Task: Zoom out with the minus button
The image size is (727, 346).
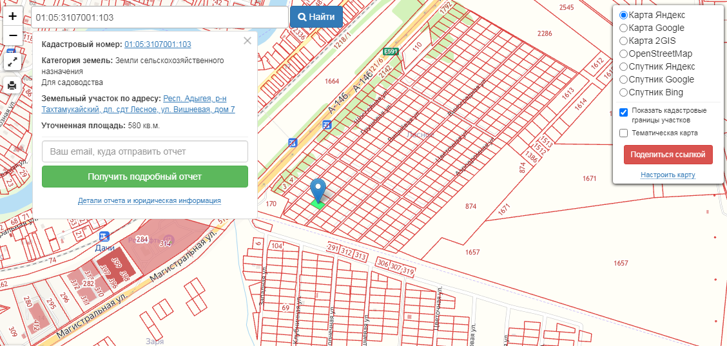Action: coord(13,35)
